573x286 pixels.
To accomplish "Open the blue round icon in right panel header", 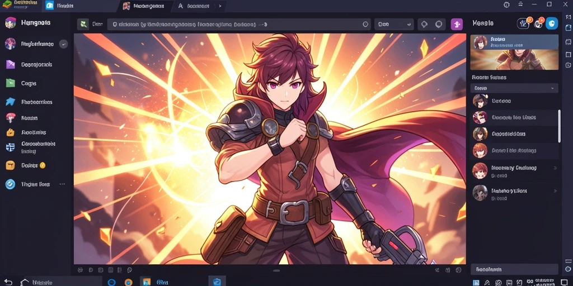I will click(x=552, y=23).
